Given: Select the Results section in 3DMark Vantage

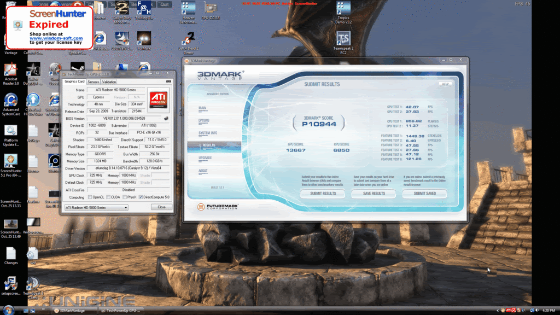Looking at the screenshot, I should tap(214, 145).
